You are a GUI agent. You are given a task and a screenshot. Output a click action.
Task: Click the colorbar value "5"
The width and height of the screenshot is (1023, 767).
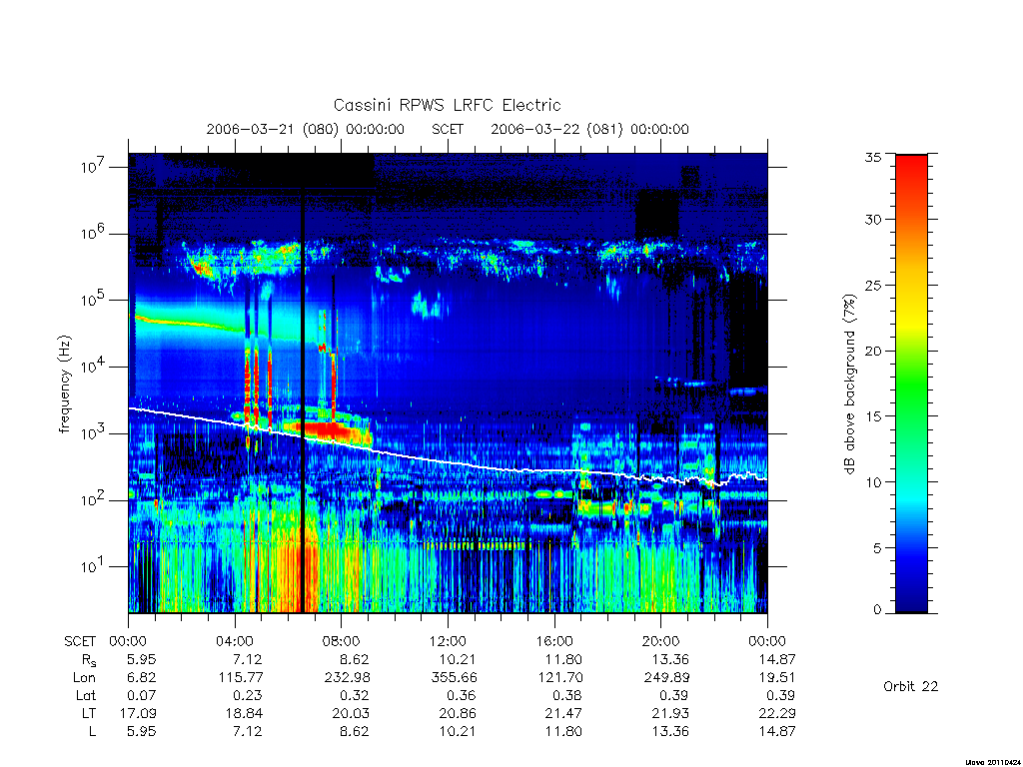[x=877, y=548]
